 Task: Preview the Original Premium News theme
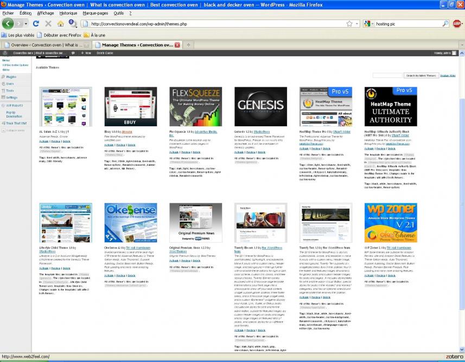tap(186, 261)
